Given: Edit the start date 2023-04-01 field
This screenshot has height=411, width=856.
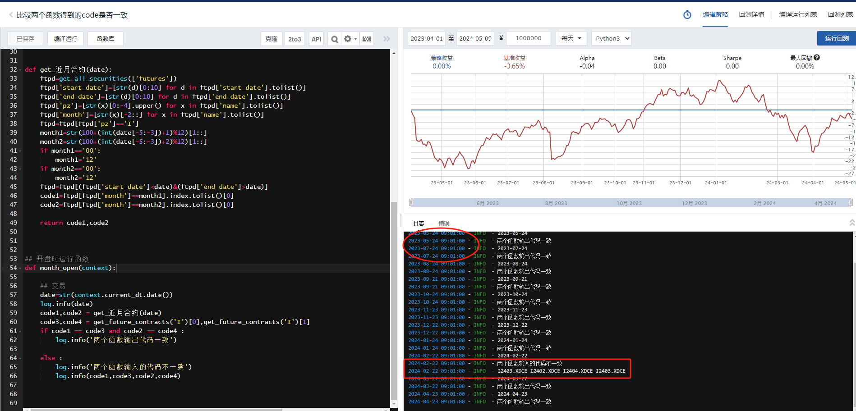Looking at the screenshot, I should coord(426,38).
